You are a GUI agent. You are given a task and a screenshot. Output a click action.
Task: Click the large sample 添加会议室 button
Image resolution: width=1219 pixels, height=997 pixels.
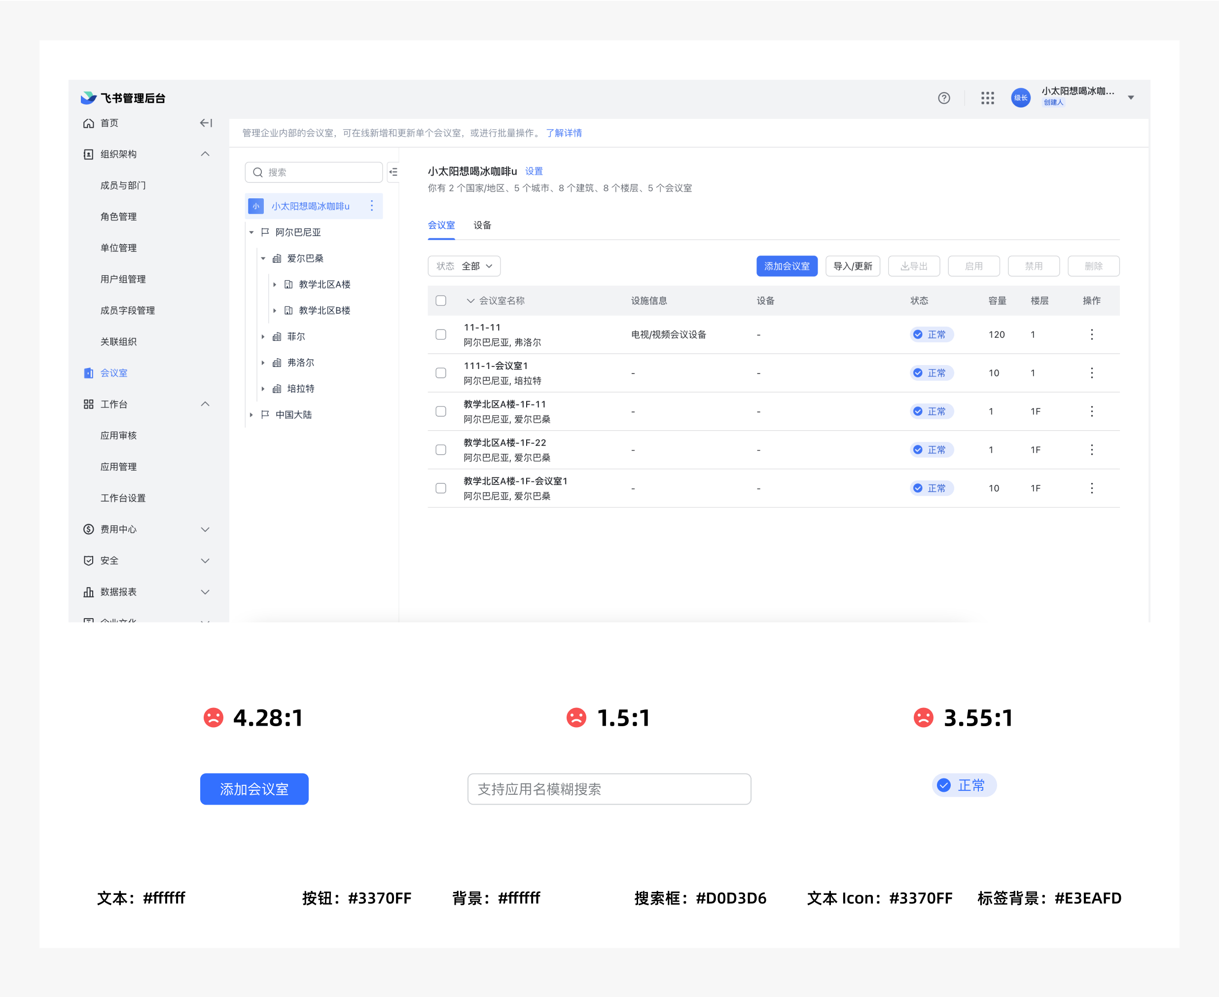[254, 789]
